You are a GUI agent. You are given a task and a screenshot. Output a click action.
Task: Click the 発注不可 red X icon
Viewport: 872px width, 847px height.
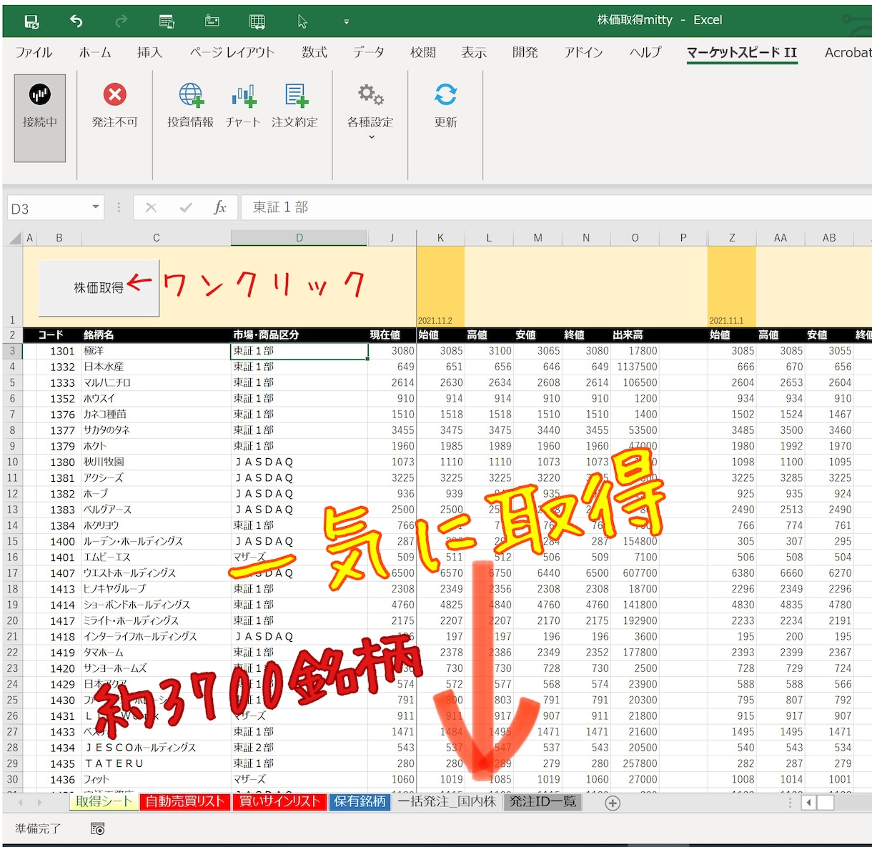point(114,94)
